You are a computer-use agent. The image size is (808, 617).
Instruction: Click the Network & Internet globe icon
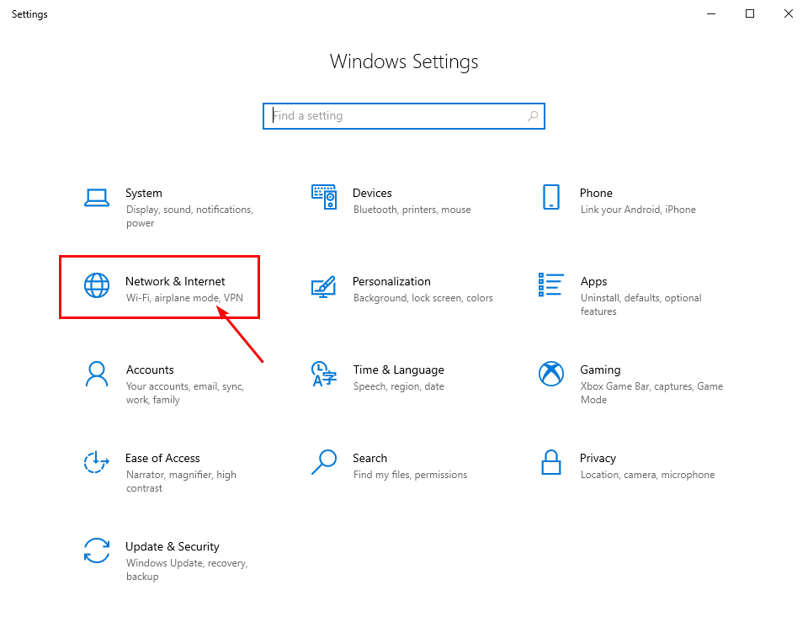[x=96, y=285]
